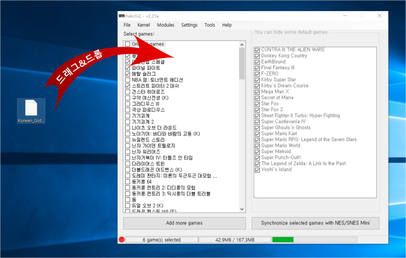Check the 뉴질랜드 스토리 checkbox

coord(128,140)
